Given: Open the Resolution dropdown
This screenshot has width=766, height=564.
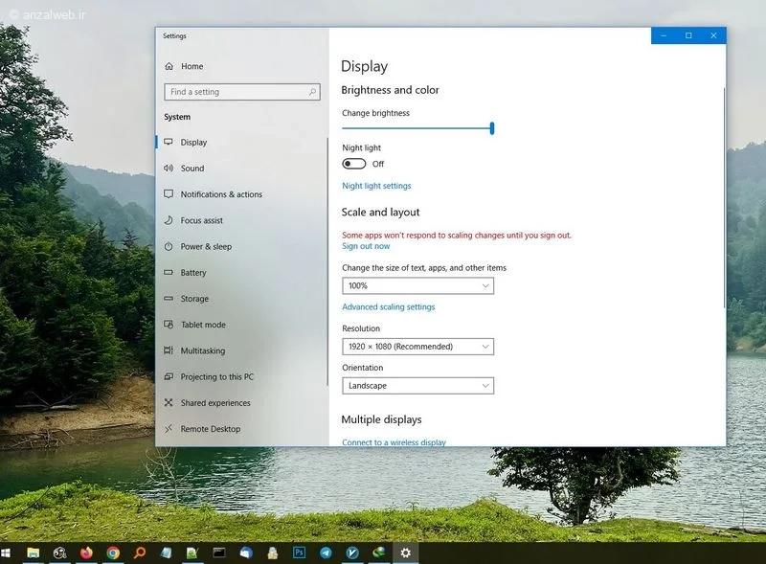Looking at the screenshot, I should click(x=417, y=347).
